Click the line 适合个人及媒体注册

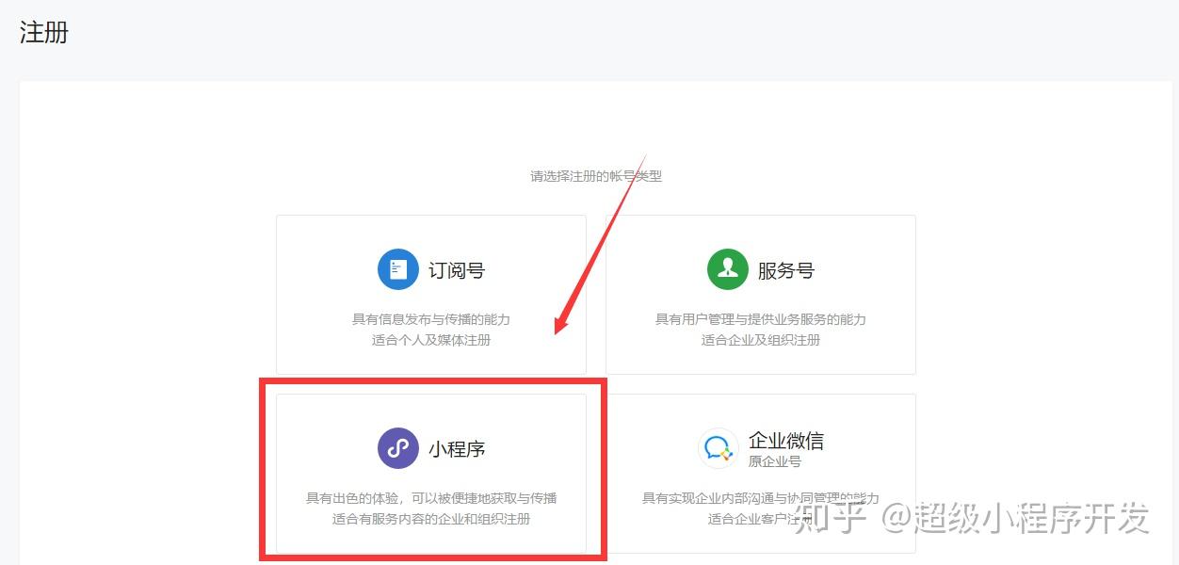pos(431,340)
